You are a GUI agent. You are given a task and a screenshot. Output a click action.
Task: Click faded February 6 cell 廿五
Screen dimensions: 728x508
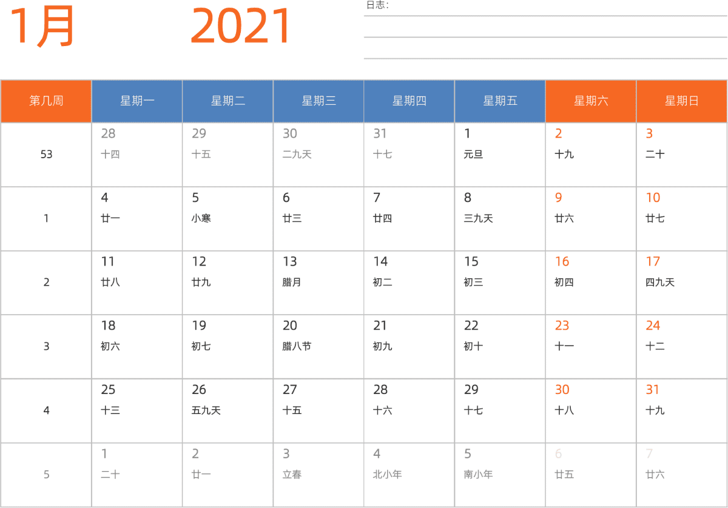[x=591, y=475]
